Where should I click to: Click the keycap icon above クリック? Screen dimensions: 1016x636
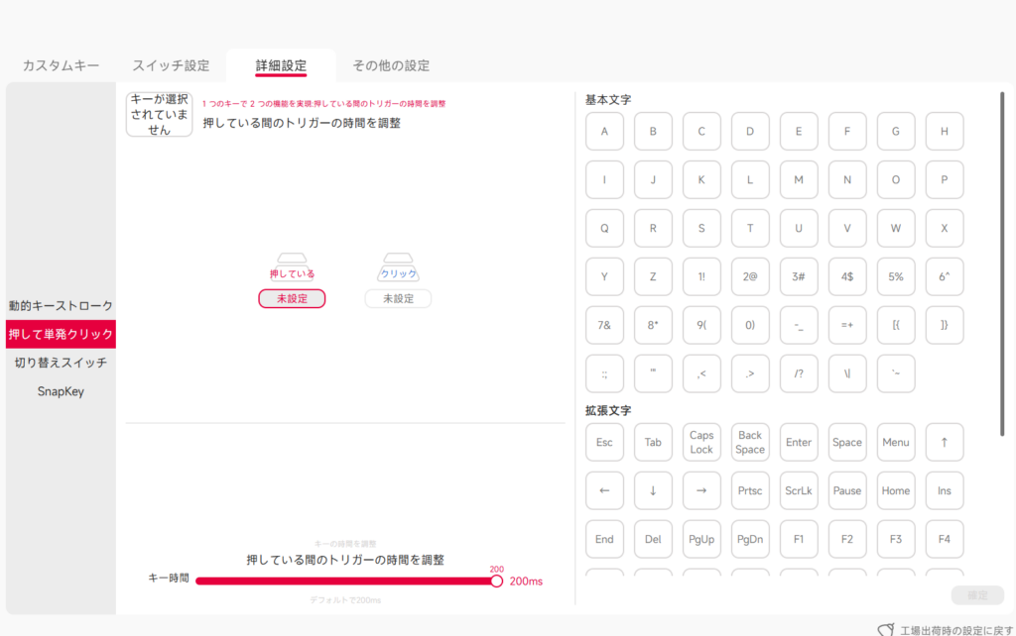coord(398,259)
